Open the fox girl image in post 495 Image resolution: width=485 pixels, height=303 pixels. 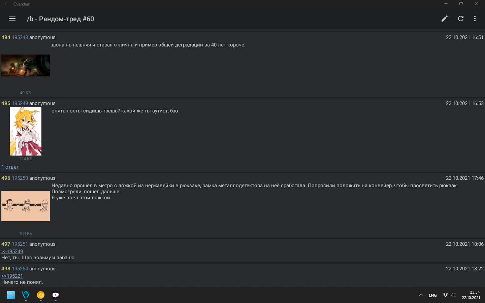tap(26, 131)
